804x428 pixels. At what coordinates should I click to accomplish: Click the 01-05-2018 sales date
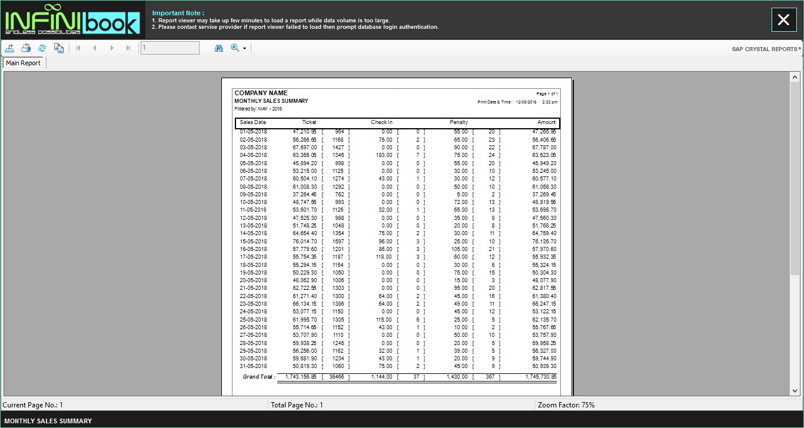tap(253, 132)
